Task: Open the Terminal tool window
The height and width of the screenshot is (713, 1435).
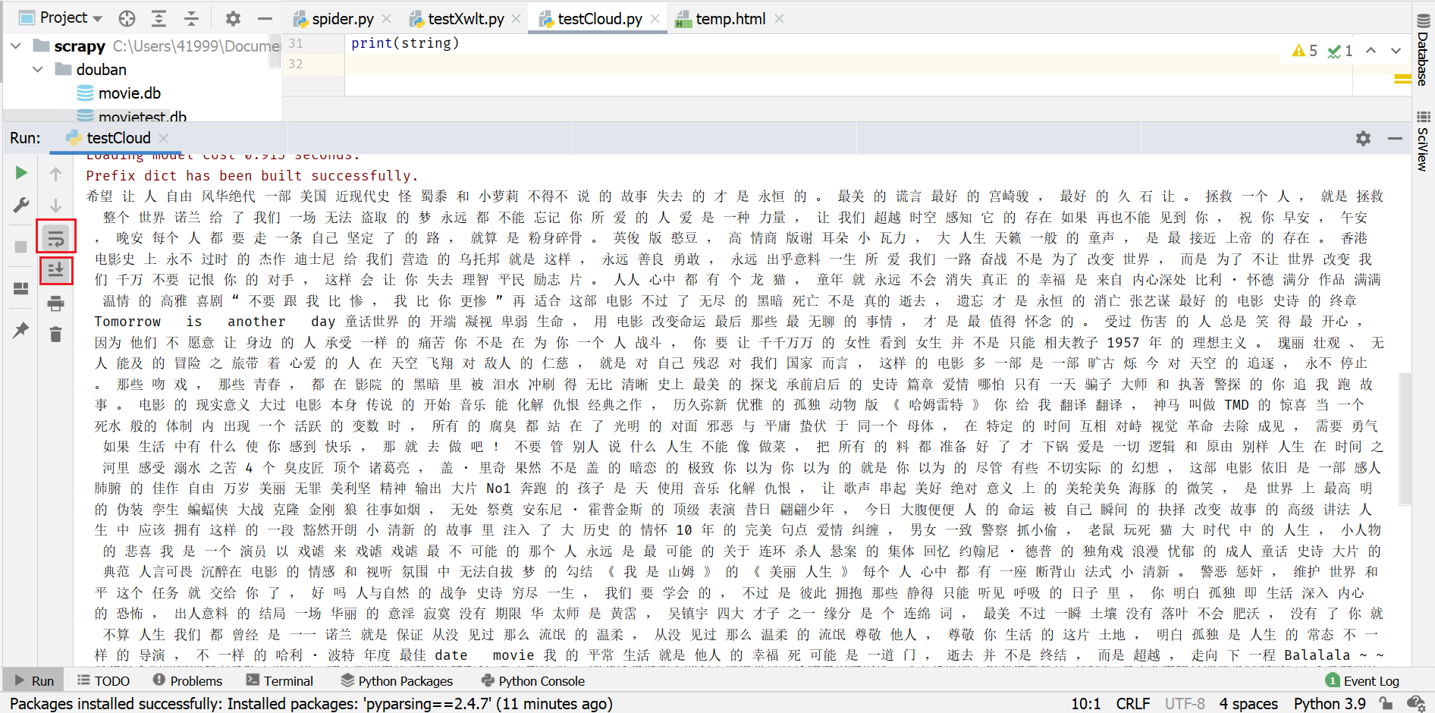Action: pos(280,681)
